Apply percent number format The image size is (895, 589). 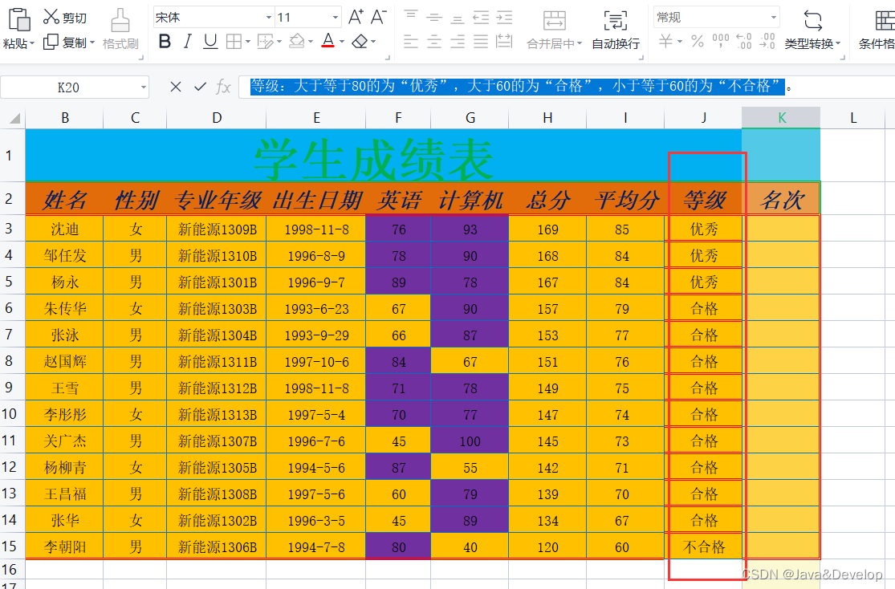point(698,41)
